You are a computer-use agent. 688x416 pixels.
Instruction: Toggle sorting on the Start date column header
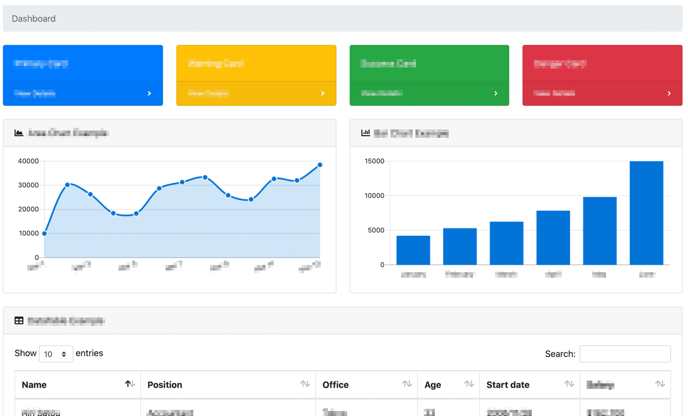pos(507,384)
